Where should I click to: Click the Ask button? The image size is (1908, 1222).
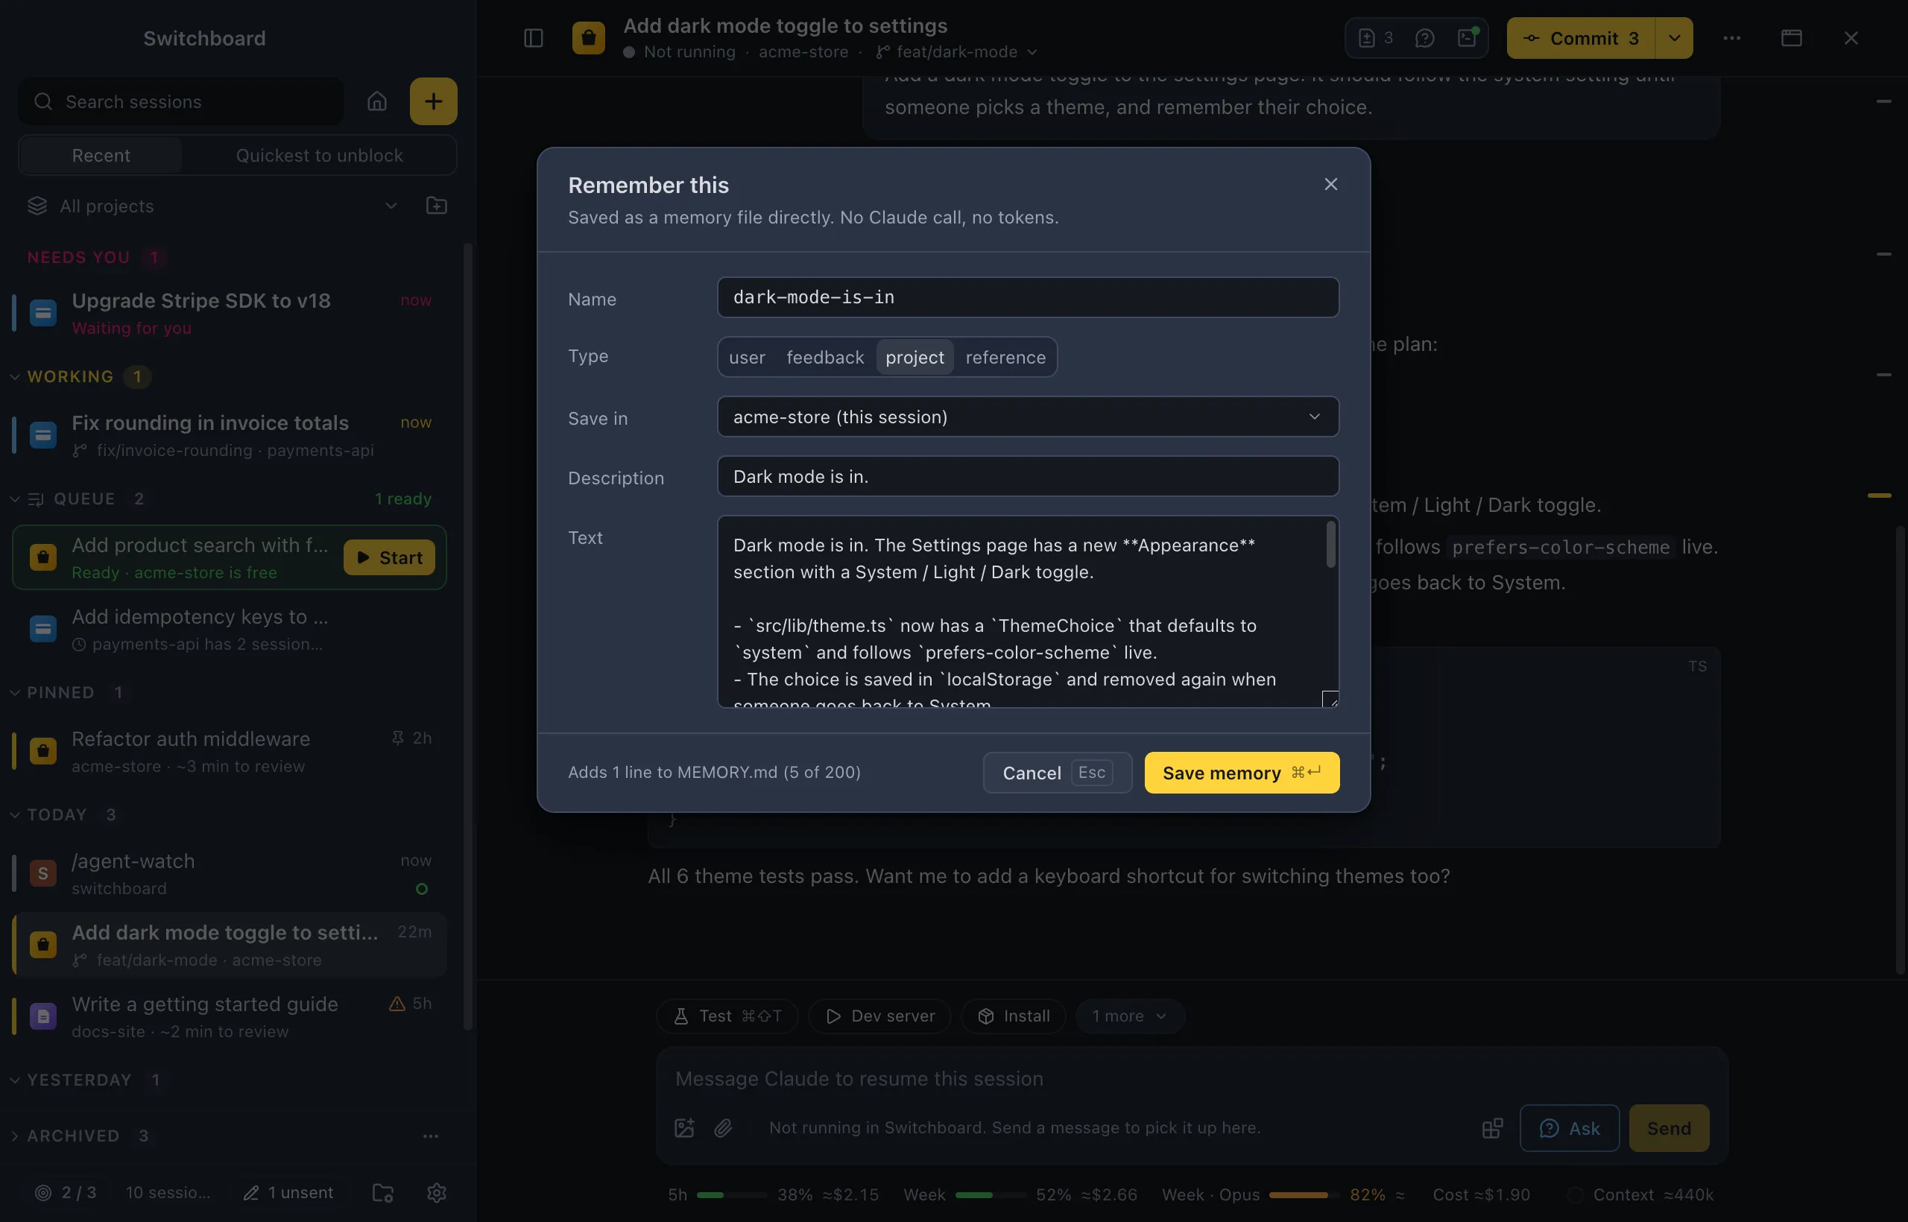point(1569,1127)
